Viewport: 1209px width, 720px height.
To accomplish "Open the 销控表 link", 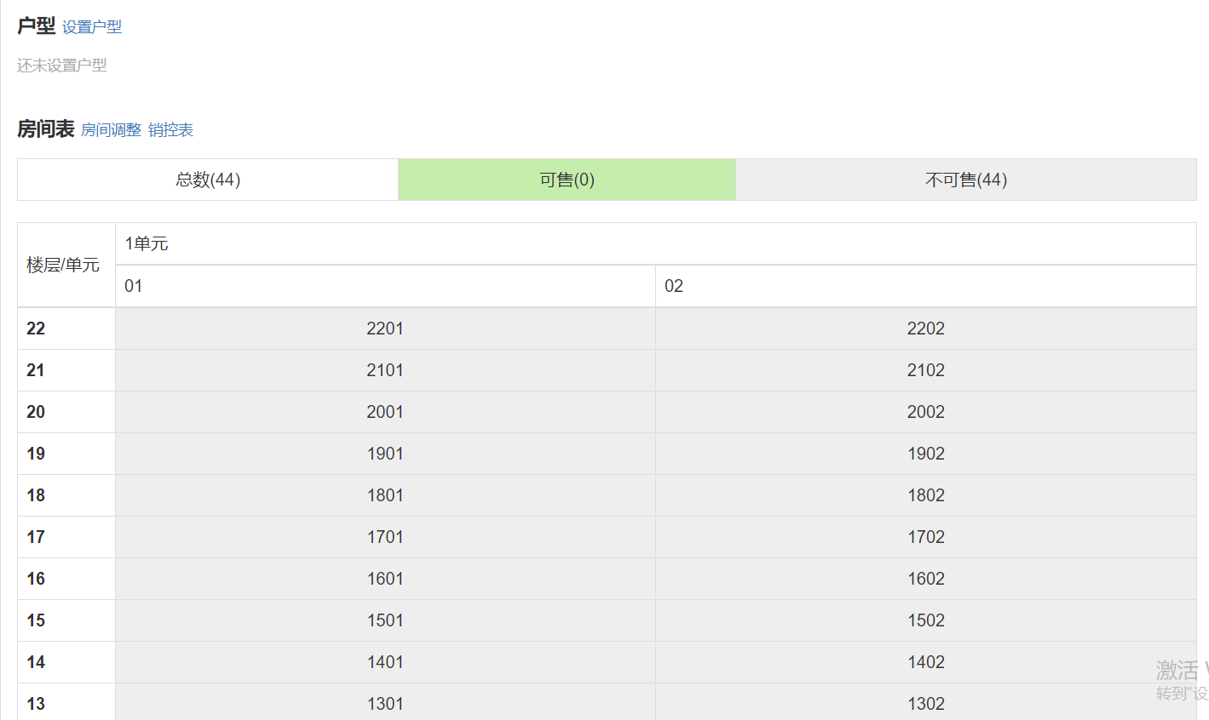I will click(170, 130).
